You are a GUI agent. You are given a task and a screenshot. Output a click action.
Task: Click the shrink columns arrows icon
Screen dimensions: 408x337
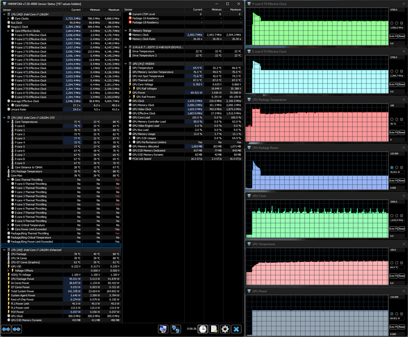[17, 329]
